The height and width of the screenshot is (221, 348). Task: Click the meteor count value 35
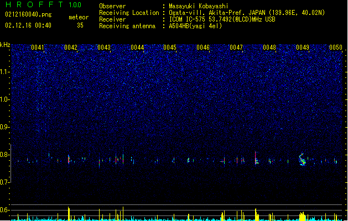[80, 25]
